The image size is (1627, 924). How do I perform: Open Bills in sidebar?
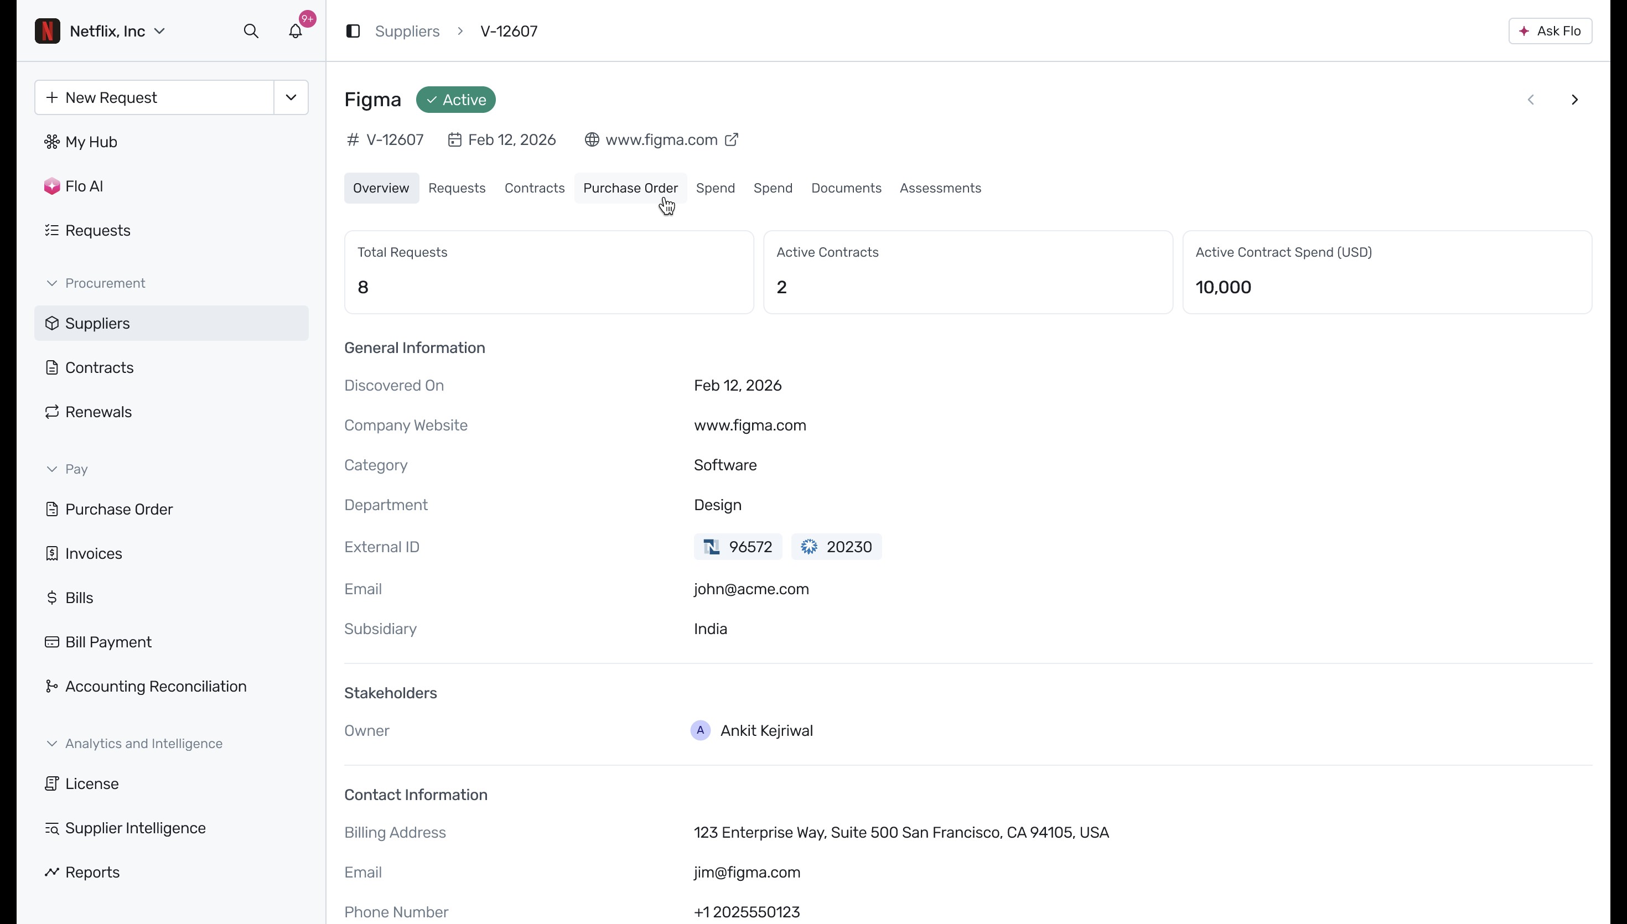click(x=172, y=598)
